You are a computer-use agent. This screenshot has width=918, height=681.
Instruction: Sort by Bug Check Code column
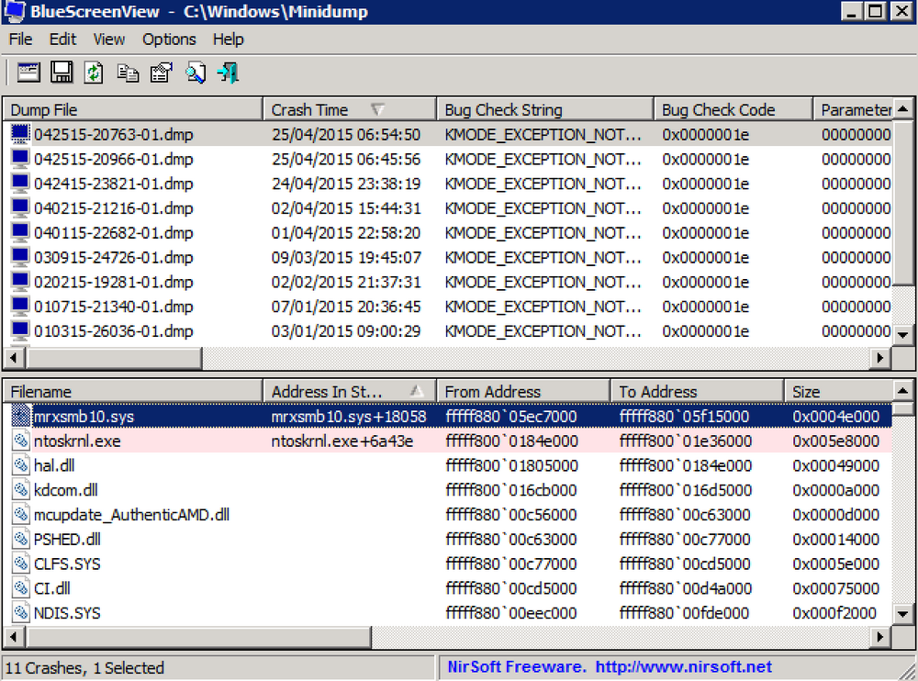(x=733, y=109)
